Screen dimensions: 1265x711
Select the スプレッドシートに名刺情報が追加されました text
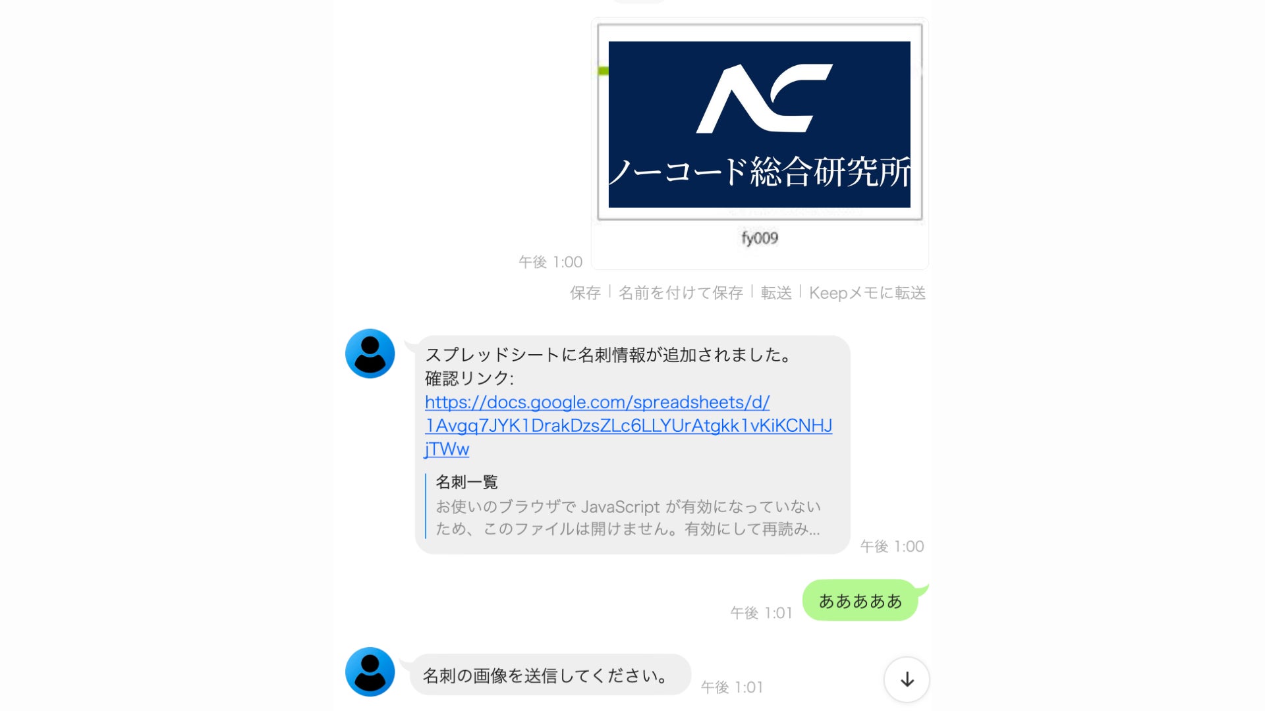coord(609,355)
